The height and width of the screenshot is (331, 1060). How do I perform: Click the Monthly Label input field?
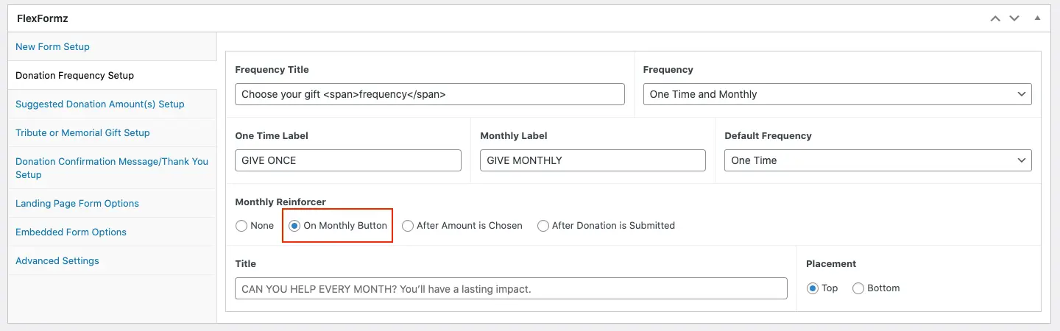point(593,160)
